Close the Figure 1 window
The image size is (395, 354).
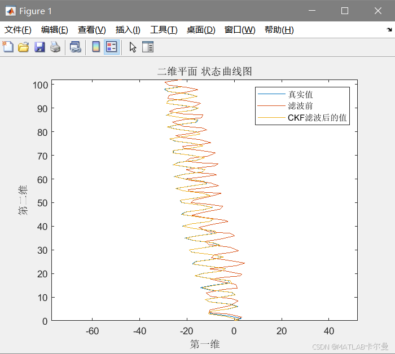click(x=378, y=11)
